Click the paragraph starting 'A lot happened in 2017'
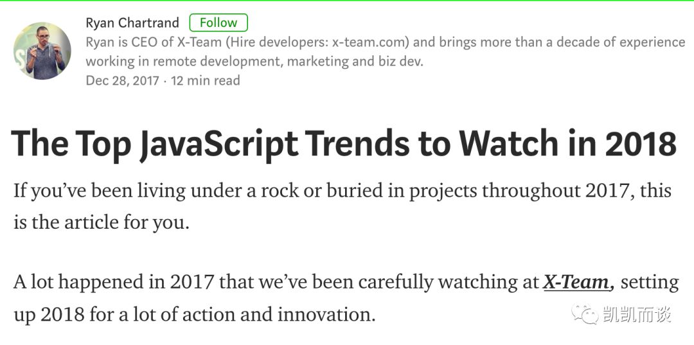Screen dimensions: 694x345 (x=346, y=298)
